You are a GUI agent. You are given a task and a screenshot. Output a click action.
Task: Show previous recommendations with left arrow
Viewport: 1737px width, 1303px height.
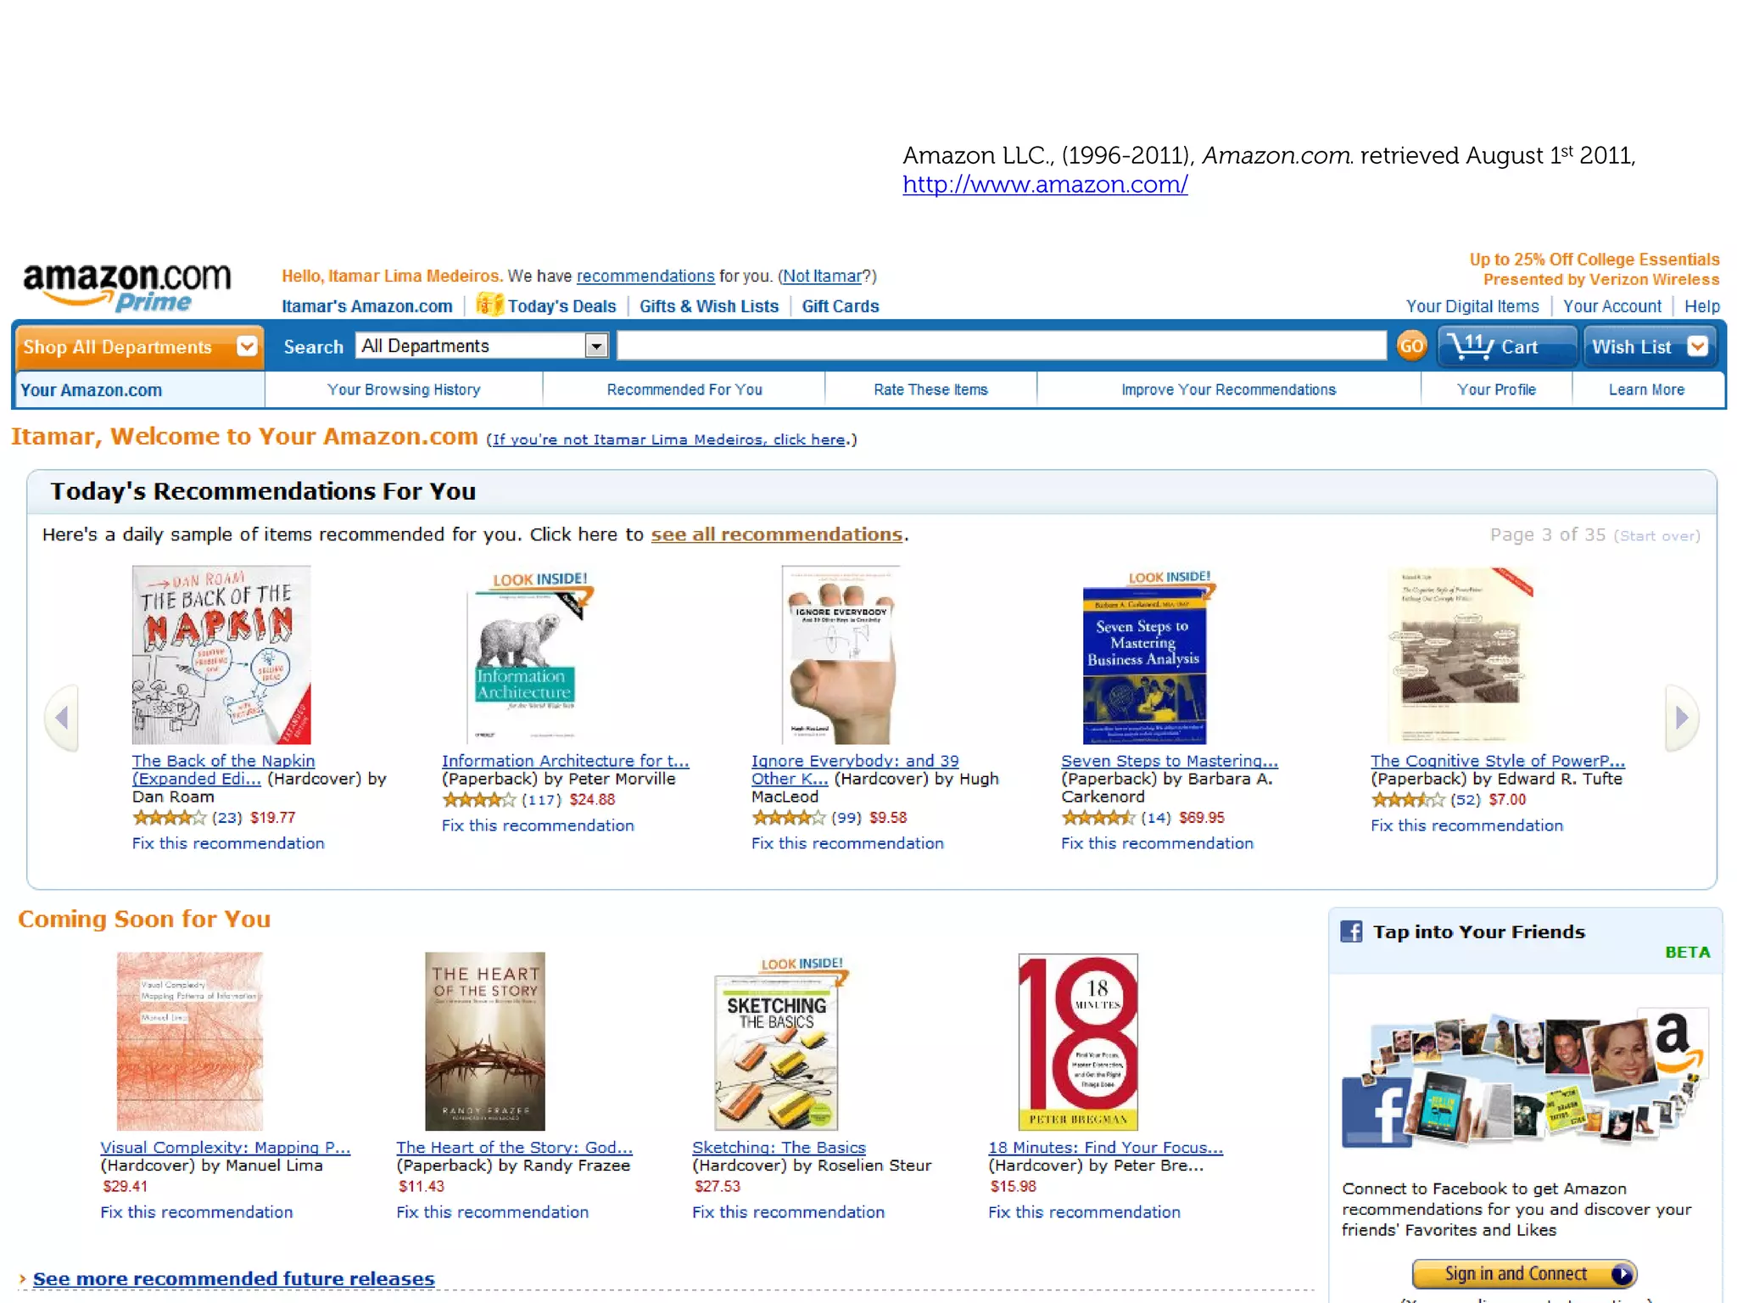tap(62, 718)
